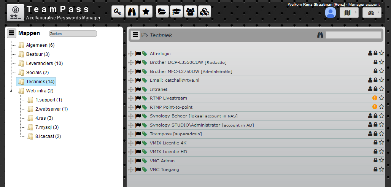The image size is (391, 187).
Task: Click the black flag icon for Synology STUDIO\Administrator
Action: [x=138, y=125]
